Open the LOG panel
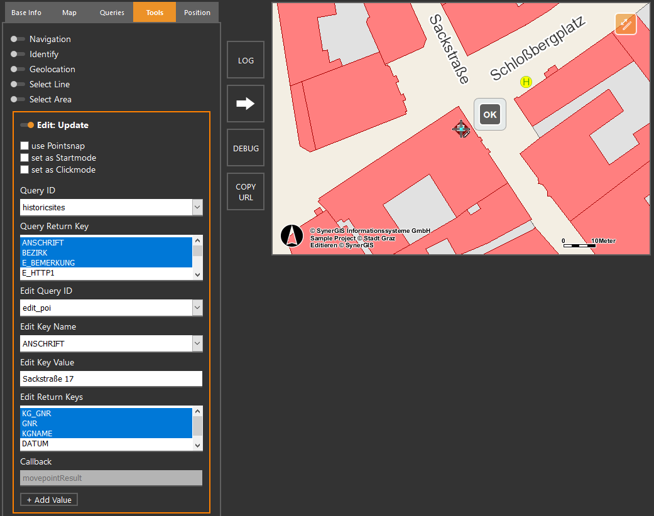Image resolution: width=654 pixels, height=516 pixels. pos(245,59)
